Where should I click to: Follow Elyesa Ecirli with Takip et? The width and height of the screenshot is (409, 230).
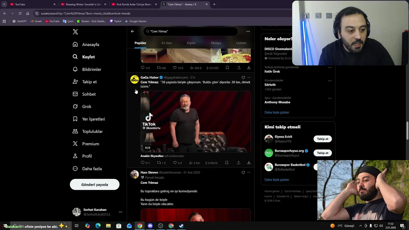click(x=323, y=139)
